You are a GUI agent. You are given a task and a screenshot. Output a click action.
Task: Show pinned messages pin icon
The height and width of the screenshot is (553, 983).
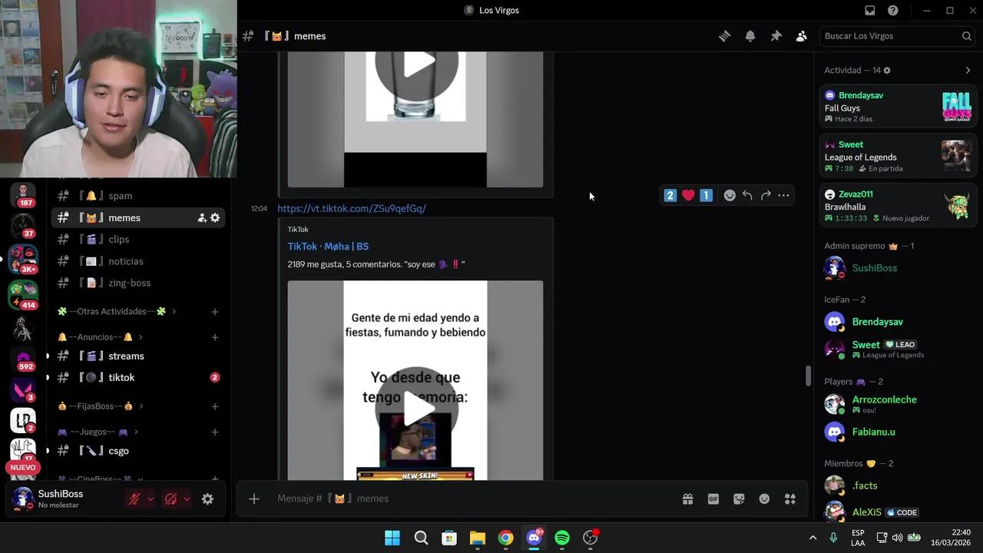(x=776, y=36)
